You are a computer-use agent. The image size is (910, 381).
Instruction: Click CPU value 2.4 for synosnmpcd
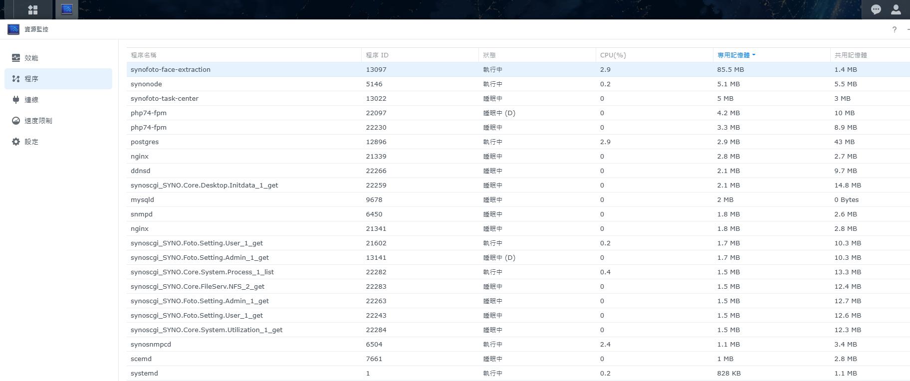[x=605, y=344]
